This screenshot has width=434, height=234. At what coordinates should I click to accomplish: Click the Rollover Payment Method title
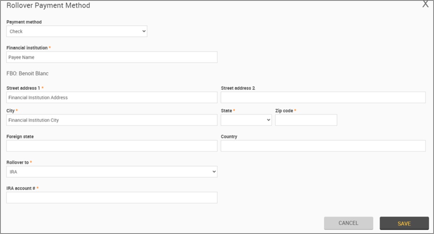(x=48, y=6)
